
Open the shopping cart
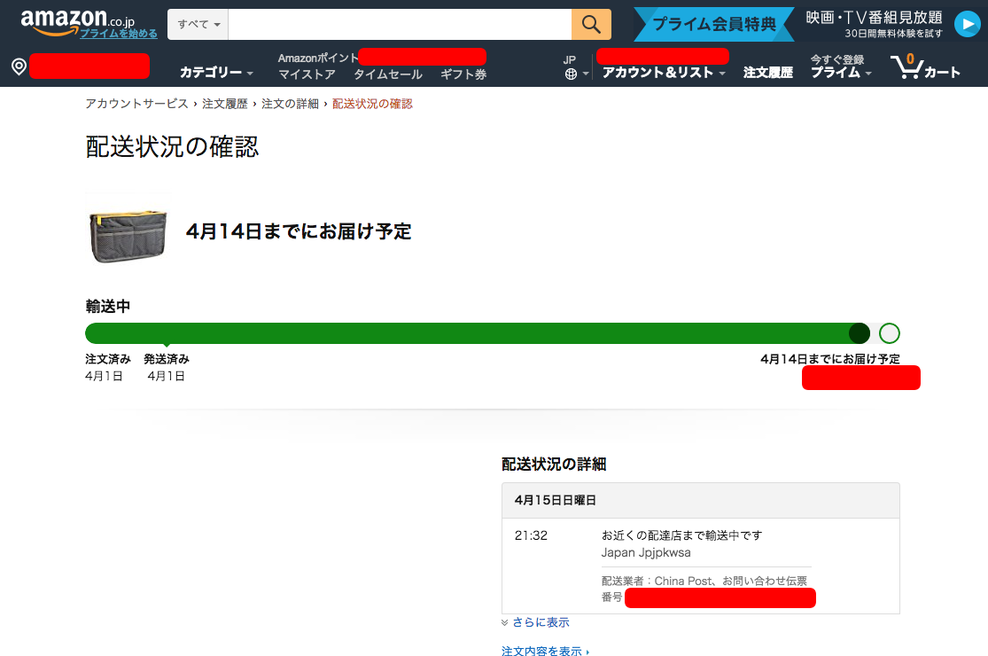pyautogui.click(x=926, y=66)
